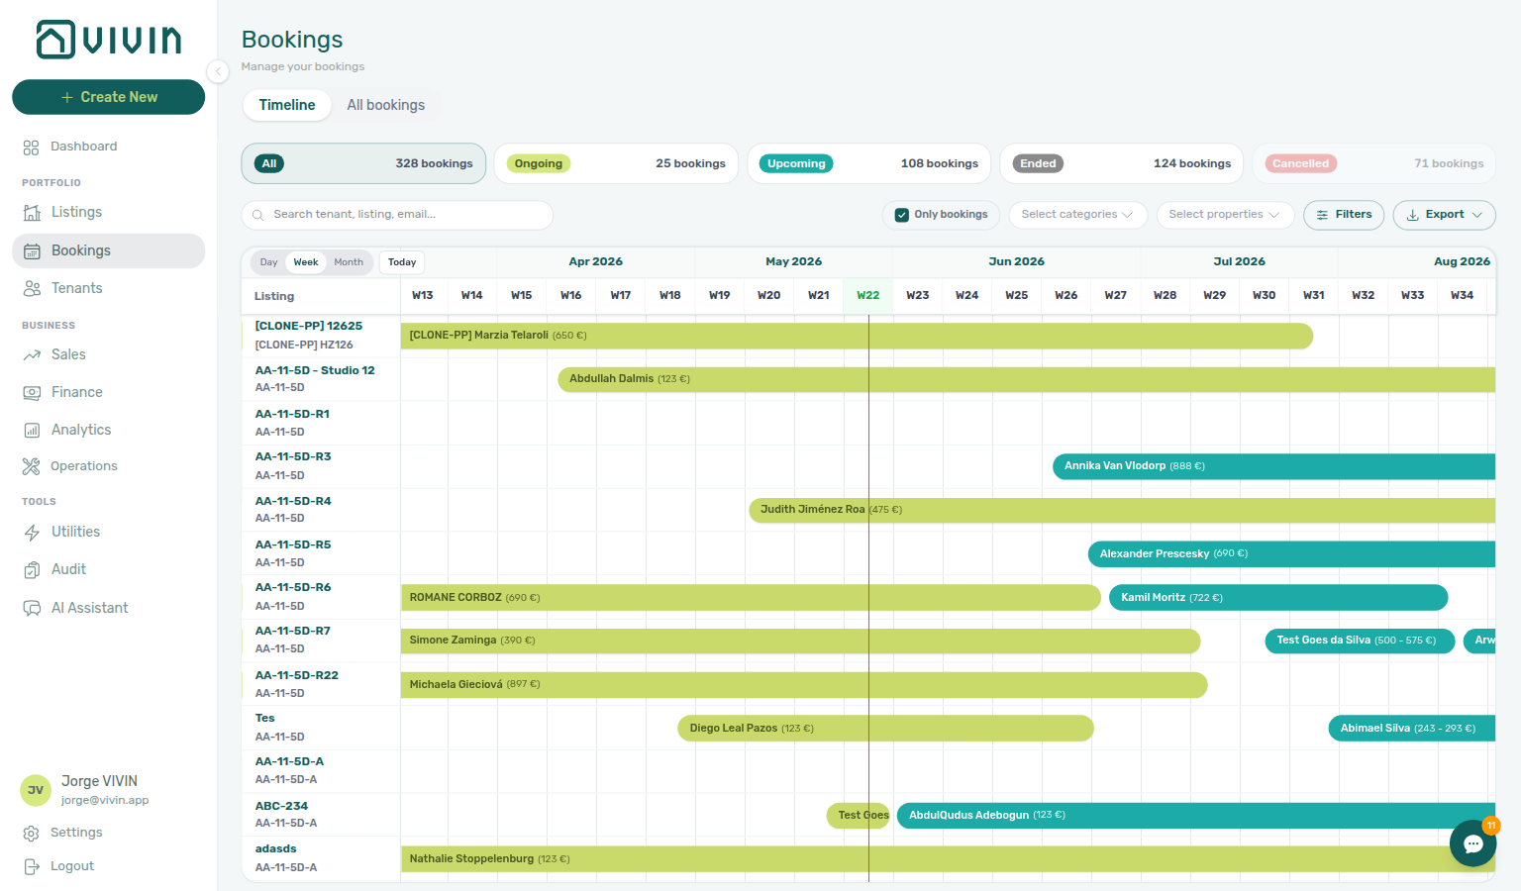
Task: Open Alexander Prescesky booking bar
Action: tap(1291, 553)
